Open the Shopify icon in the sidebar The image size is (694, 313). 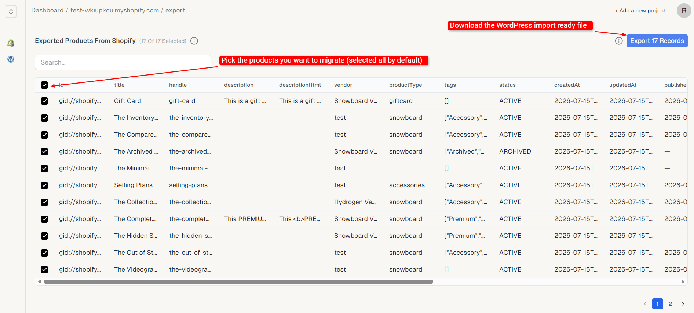click(x=11, y=43)
